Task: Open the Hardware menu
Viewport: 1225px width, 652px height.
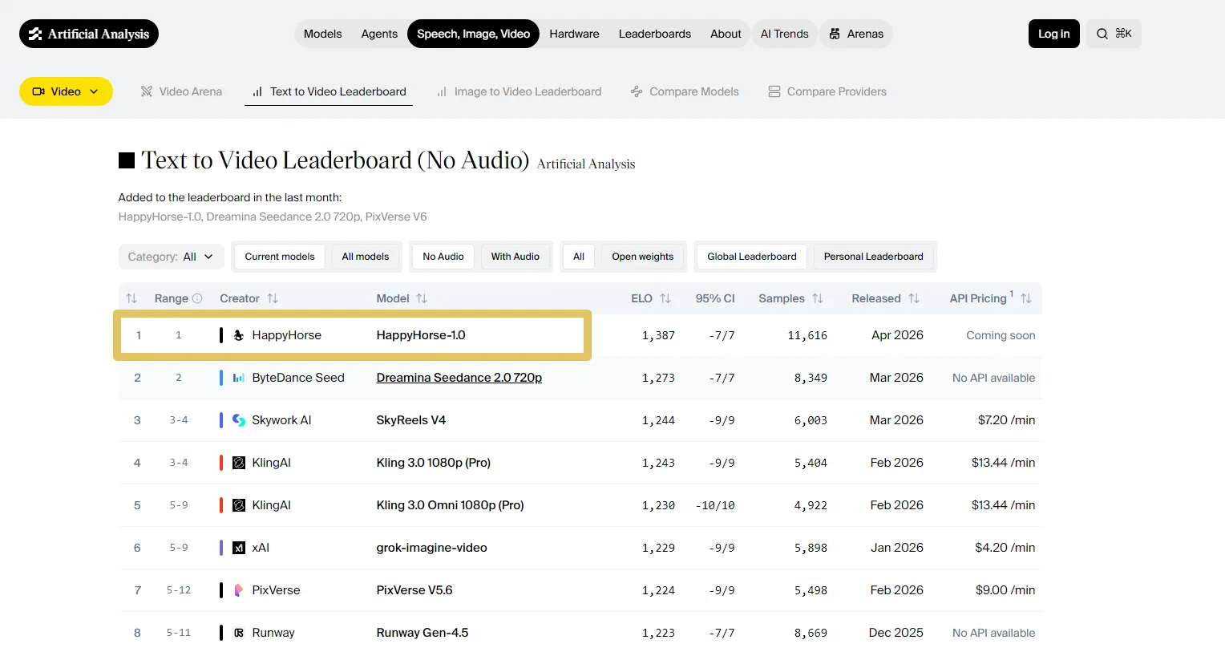Action: pyautogui.click(x=575, y=34)
